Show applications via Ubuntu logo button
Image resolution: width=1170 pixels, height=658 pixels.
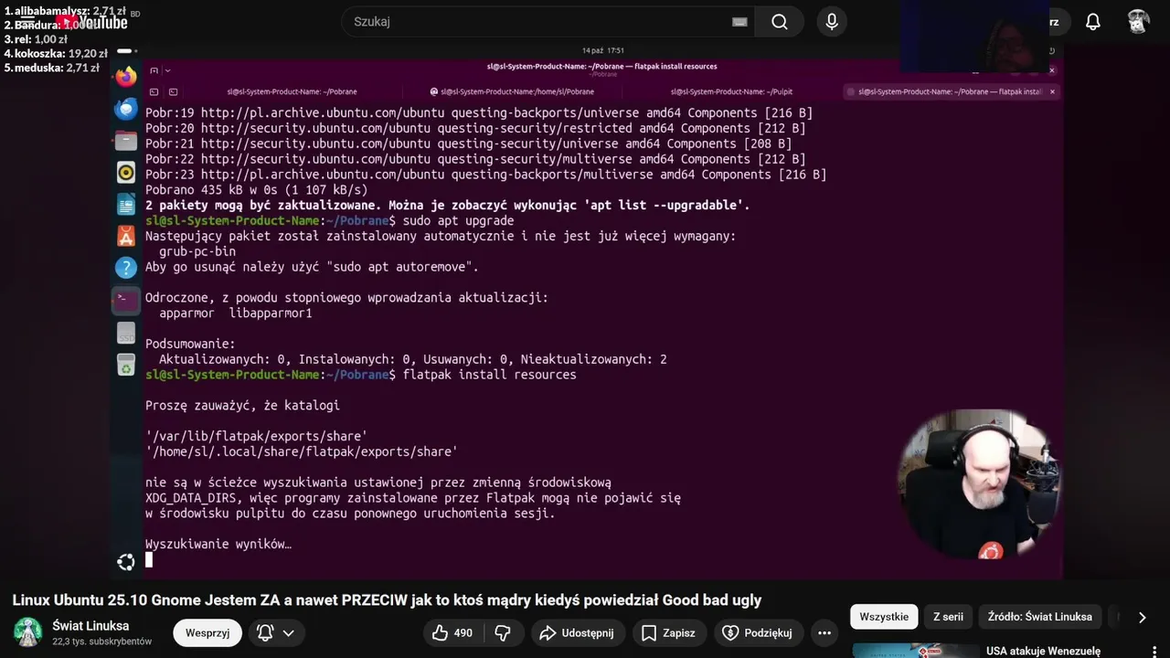tap(126, 562)
